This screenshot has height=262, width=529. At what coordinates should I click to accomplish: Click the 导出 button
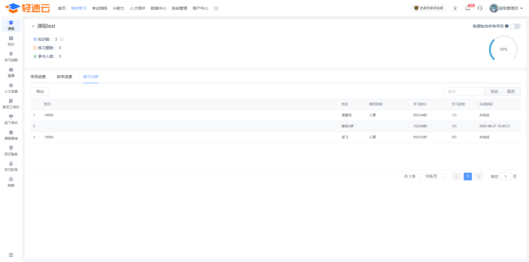(40, 92)
